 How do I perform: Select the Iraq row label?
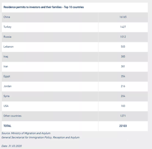(x=6, y=56)
